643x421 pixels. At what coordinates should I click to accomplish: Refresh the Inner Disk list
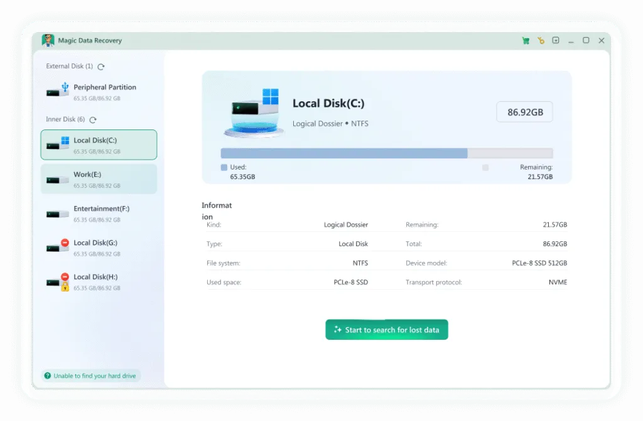click(x=93, y=120)
